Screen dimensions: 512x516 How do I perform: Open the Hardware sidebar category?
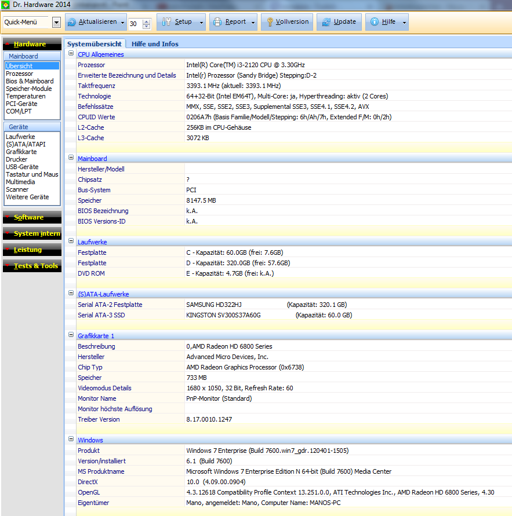[x=32, y=44]
